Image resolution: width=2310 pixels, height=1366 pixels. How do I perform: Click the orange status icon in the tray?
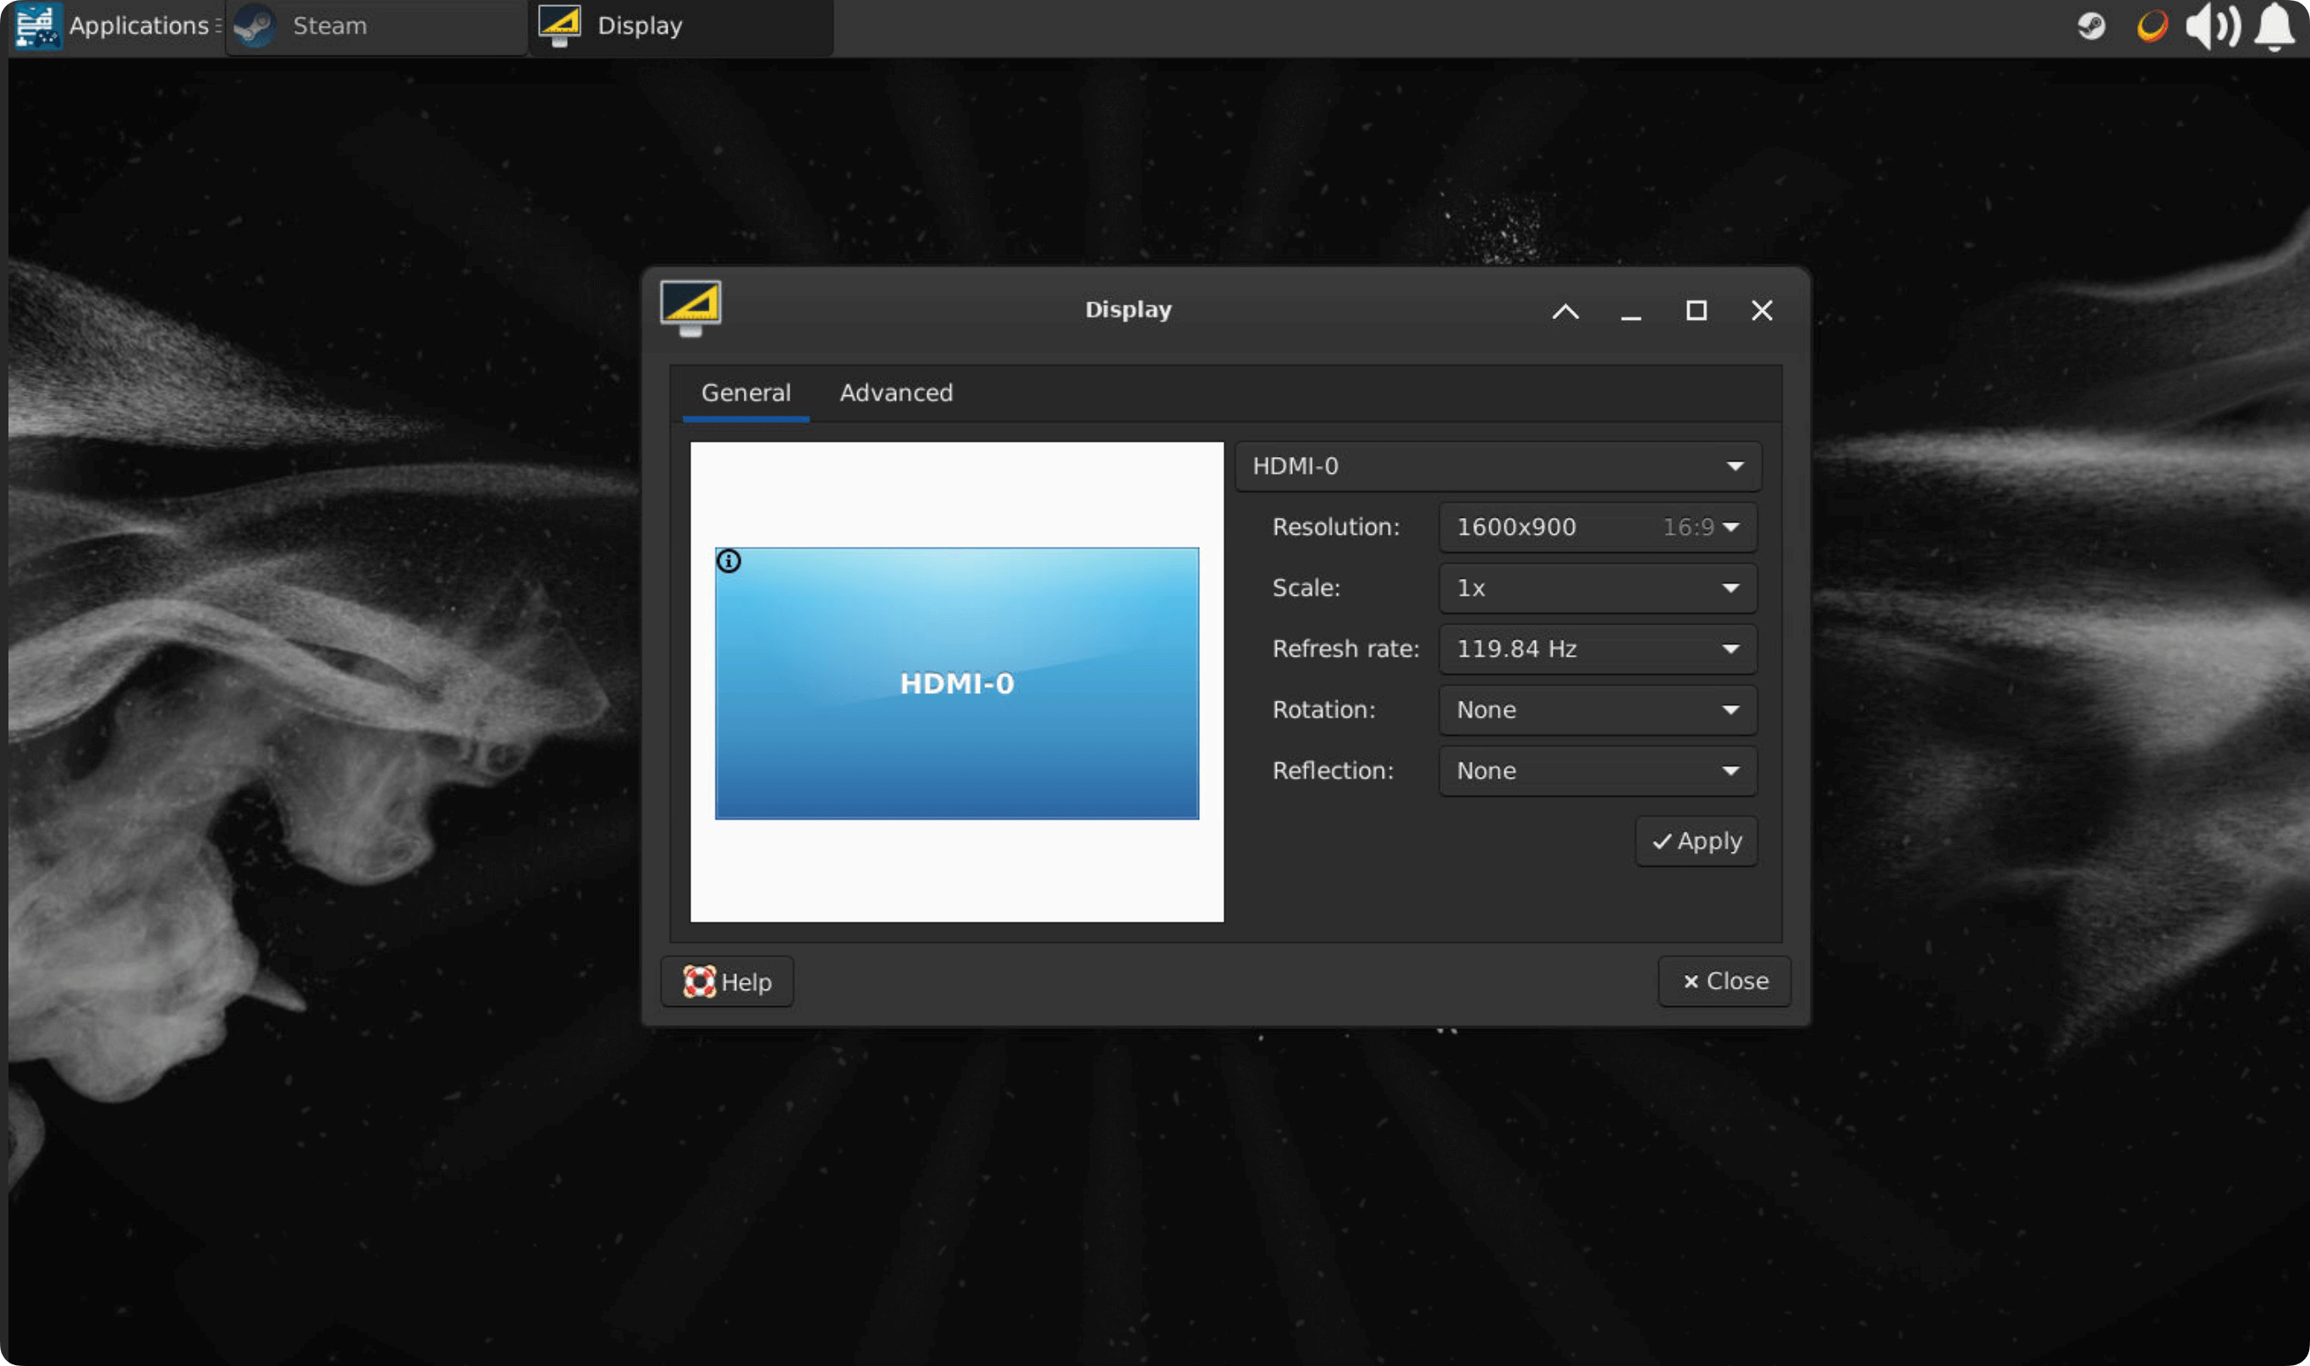2151,27
